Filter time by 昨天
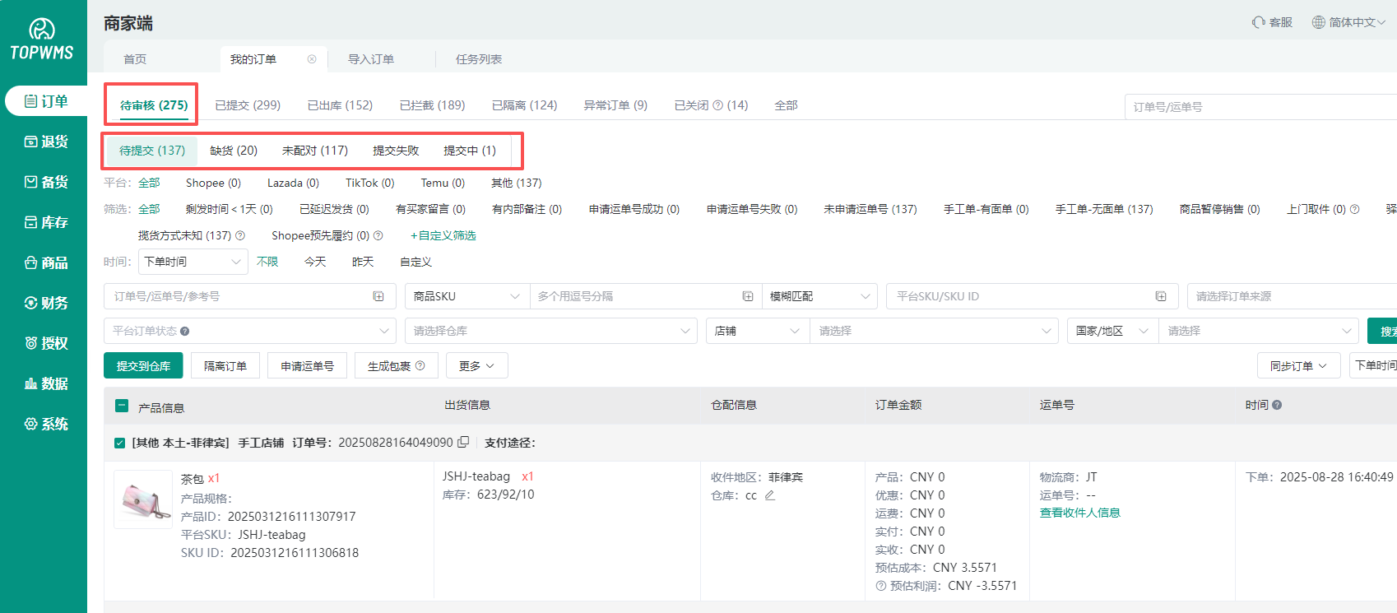Screen dimensions: 1397x613 point(363,262)
